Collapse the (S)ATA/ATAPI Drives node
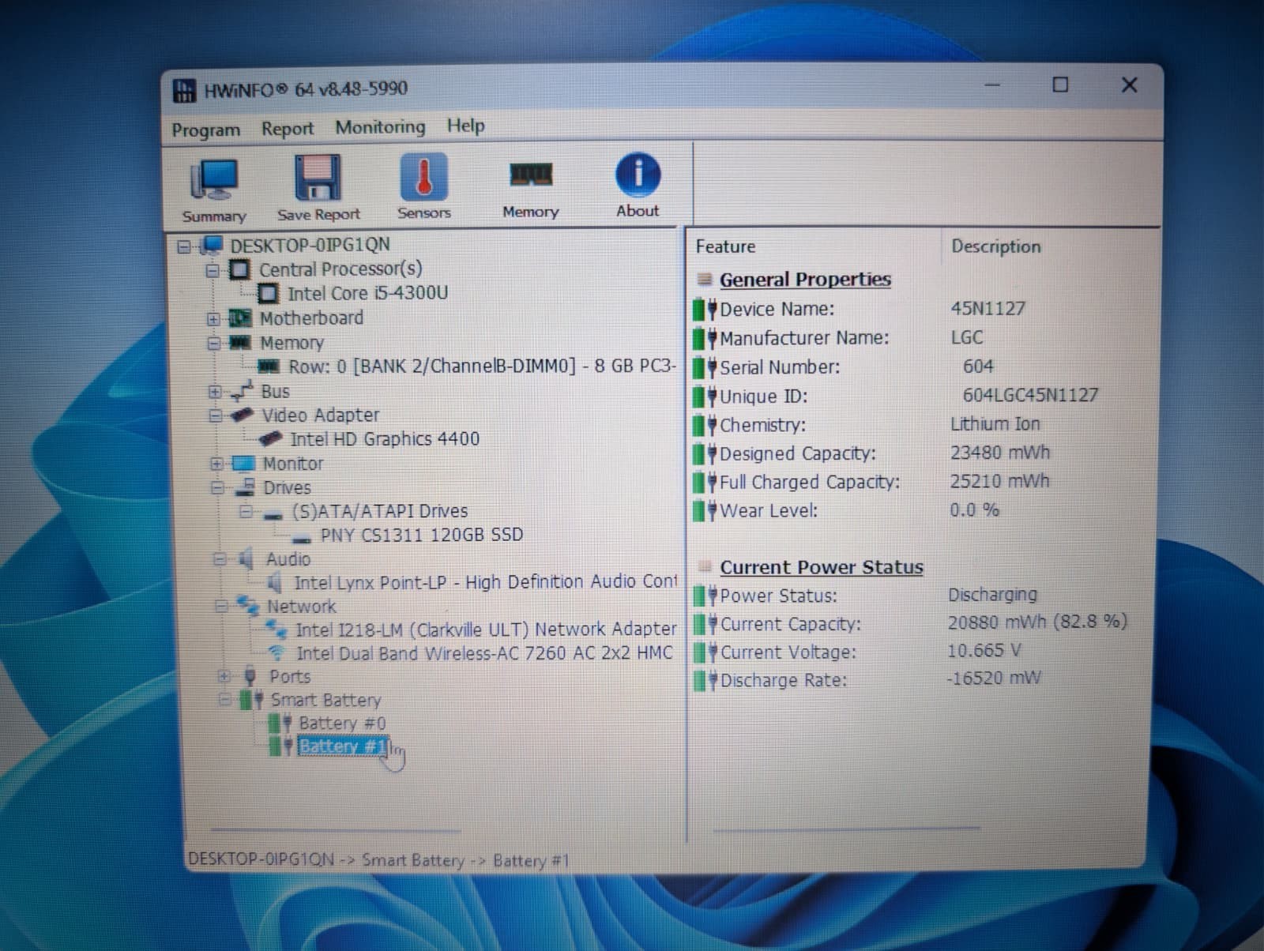The height and width of the screenshot is (951, 1264). click(x=246, y=512)
